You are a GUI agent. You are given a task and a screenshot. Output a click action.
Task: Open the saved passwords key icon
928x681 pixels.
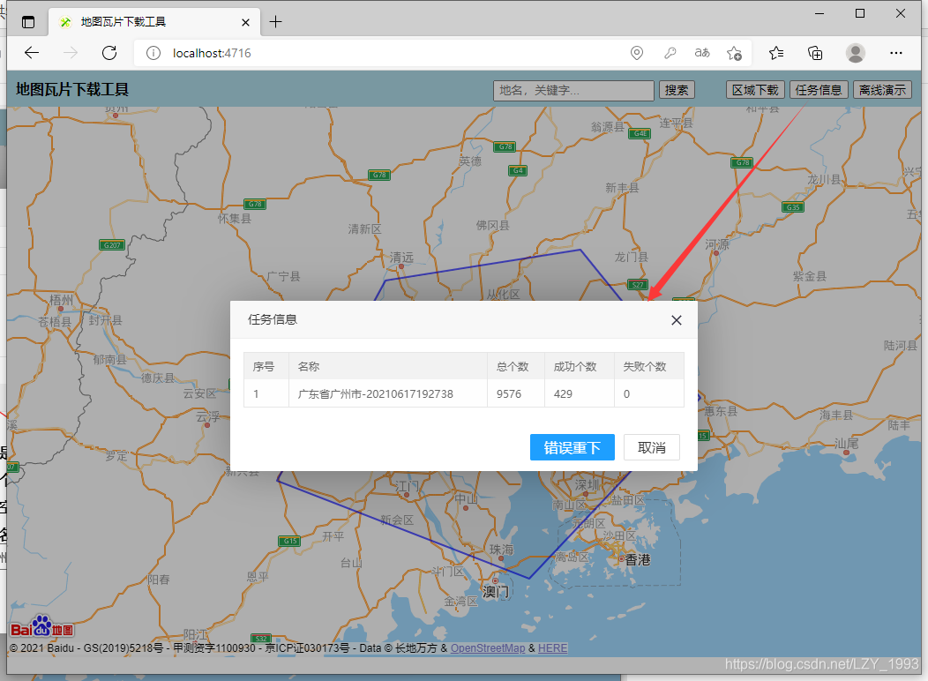click(670, 53)
